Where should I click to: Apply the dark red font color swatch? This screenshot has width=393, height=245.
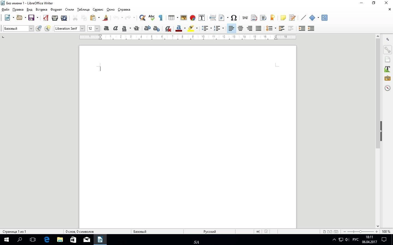tap(179, 28)
